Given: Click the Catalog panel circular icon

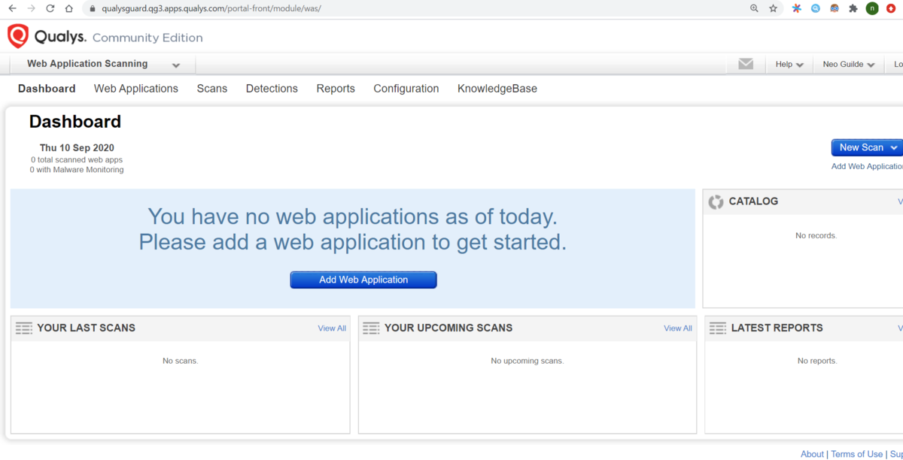Looking at the screenshot, I should [x=716, y=201].
